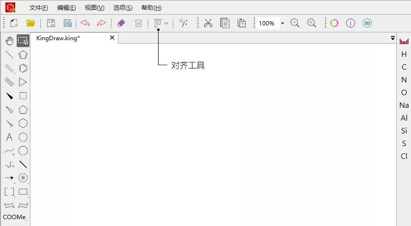Select the triangle ring tool
Screen dimensions: 411x226
(23, 82)
